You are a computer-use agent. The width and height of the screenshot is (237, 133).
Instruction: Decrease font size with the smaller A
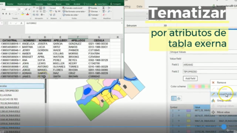tap(29, 9)
